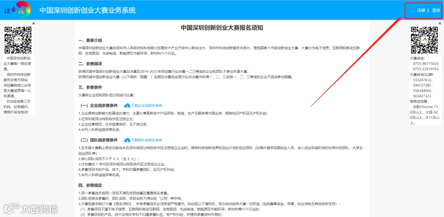Click the 大赛咨询: label

click(x=417, y=59)
